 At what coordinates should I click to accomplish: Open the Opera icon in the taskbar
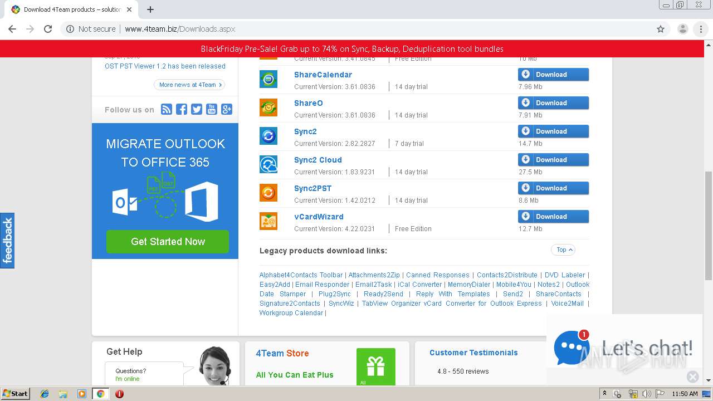(x=119, y=394)
